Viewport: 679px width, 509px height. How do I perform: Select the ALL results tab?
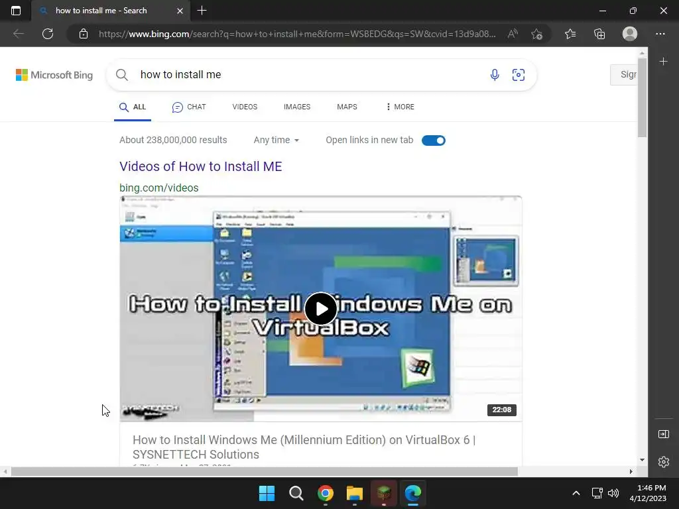pos(133,107)
